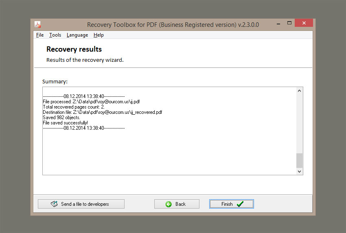The height and width of the screenshot is (233, 346).
Task: Click the summary scrollbar up arrow
Action: tap(300, 91)
